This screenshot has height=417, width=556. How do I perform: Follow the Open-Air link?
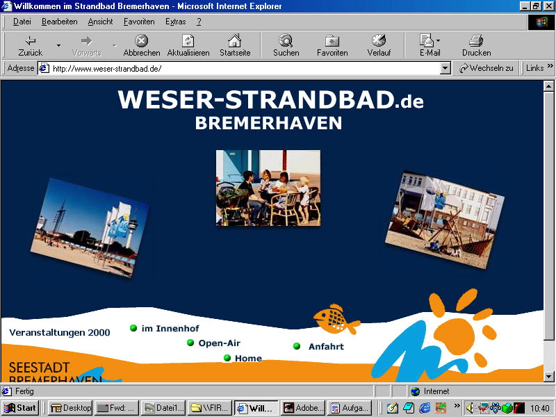(x=219, y=343)
